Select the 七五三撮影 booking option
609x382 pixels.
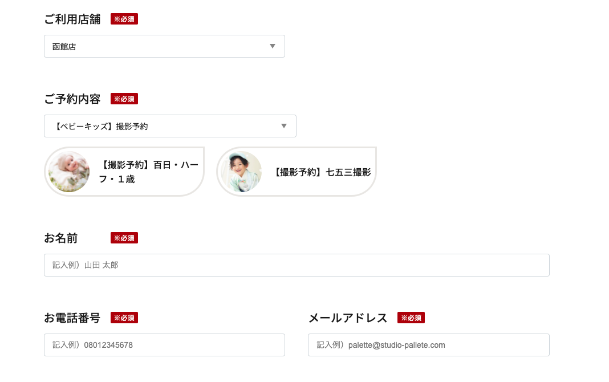click(x=297, y=172)
